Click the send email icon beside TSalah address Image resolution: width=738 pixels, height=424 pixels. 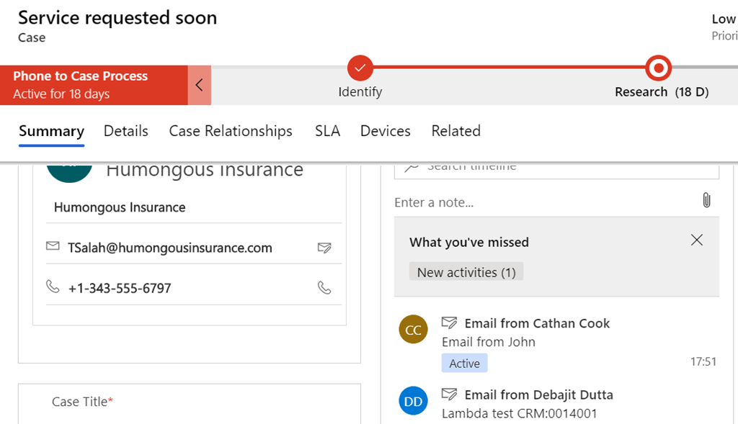tap(324, 248)
